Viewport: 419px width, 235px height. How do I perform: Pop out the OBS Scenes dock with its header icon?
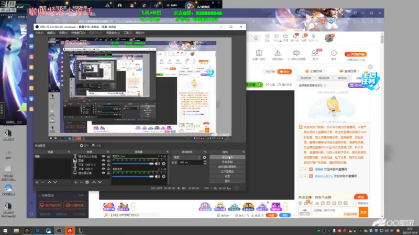[x=69, y=152]
